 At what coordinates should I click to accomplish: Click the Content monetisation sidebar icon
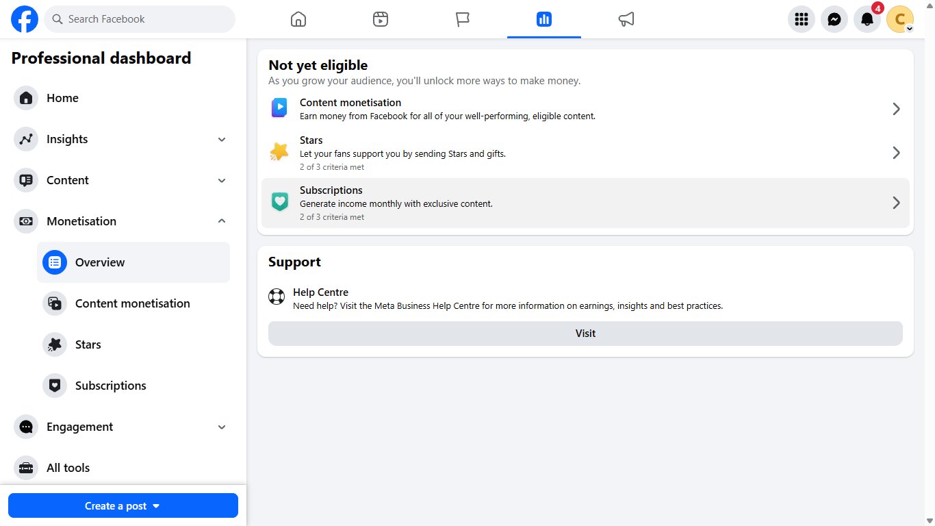[55, 303]
